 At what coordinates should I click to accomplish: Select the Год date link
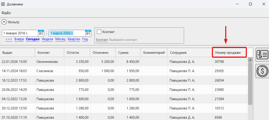pos(85,39)
